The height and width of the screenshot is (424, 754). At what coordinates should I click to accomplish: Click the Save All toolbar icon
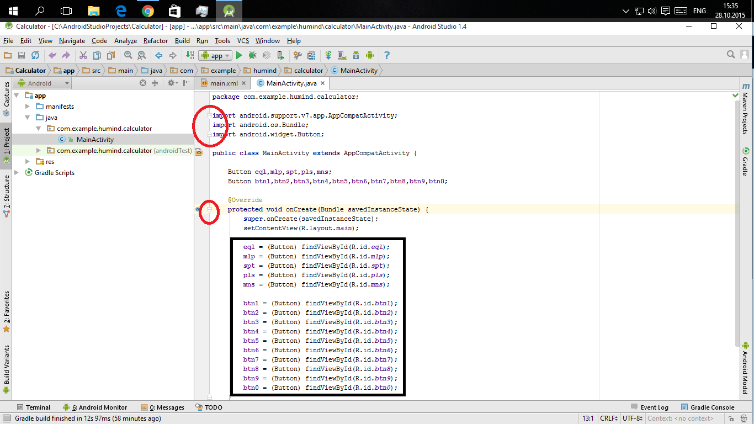(x=22, y=55)
